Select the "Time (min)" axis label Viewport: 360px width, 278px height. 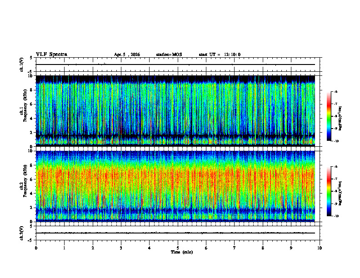pyautogui.click(x=182, y=252)
